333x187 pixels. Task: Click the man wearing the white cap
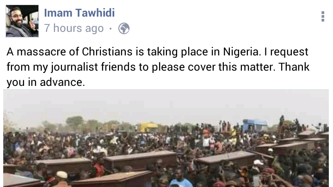click(62, 178)
